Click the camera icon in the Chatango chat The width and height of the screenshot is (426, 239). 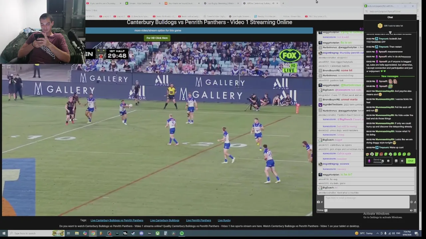tap(318, 202)
